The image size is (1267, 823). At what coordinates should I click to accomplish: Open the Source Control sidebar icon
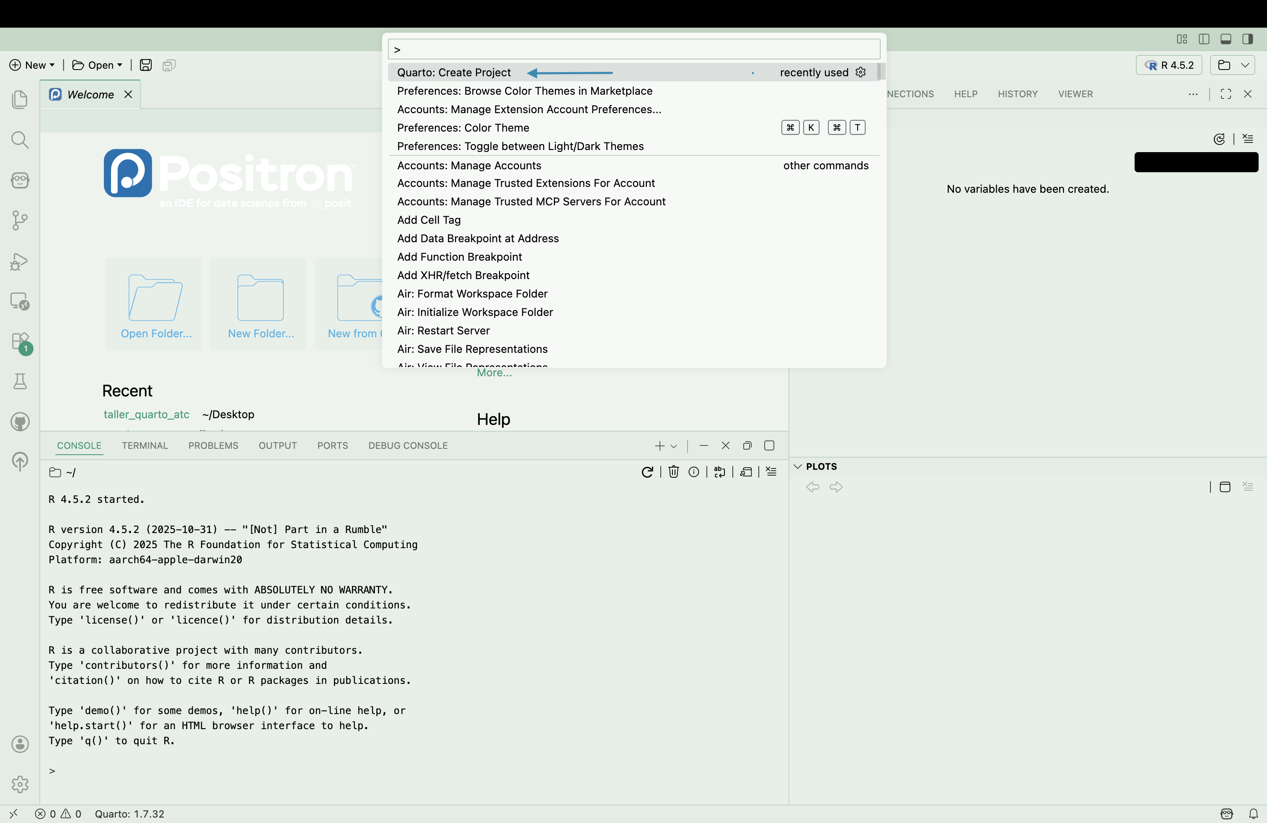click(x=20, y=220)
